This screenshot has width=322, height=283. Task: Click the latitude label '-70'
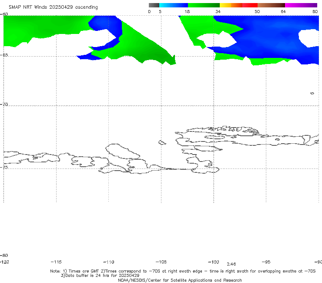(4, 104)
